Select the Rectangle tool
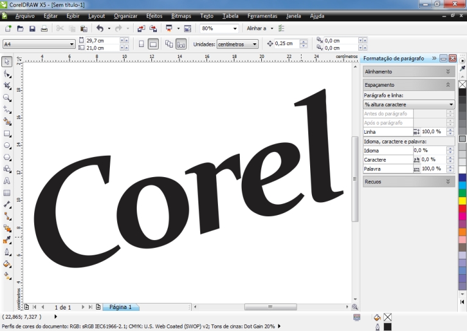This screenshot has height=331, width=467. pyautogui.click(x=7, y=134)
